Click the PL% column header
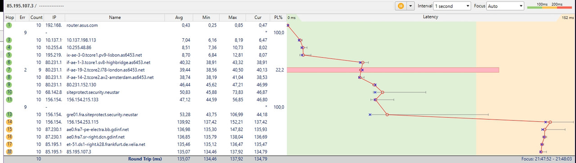This screenshot has width=576, height=163. (x=279, y=17)
